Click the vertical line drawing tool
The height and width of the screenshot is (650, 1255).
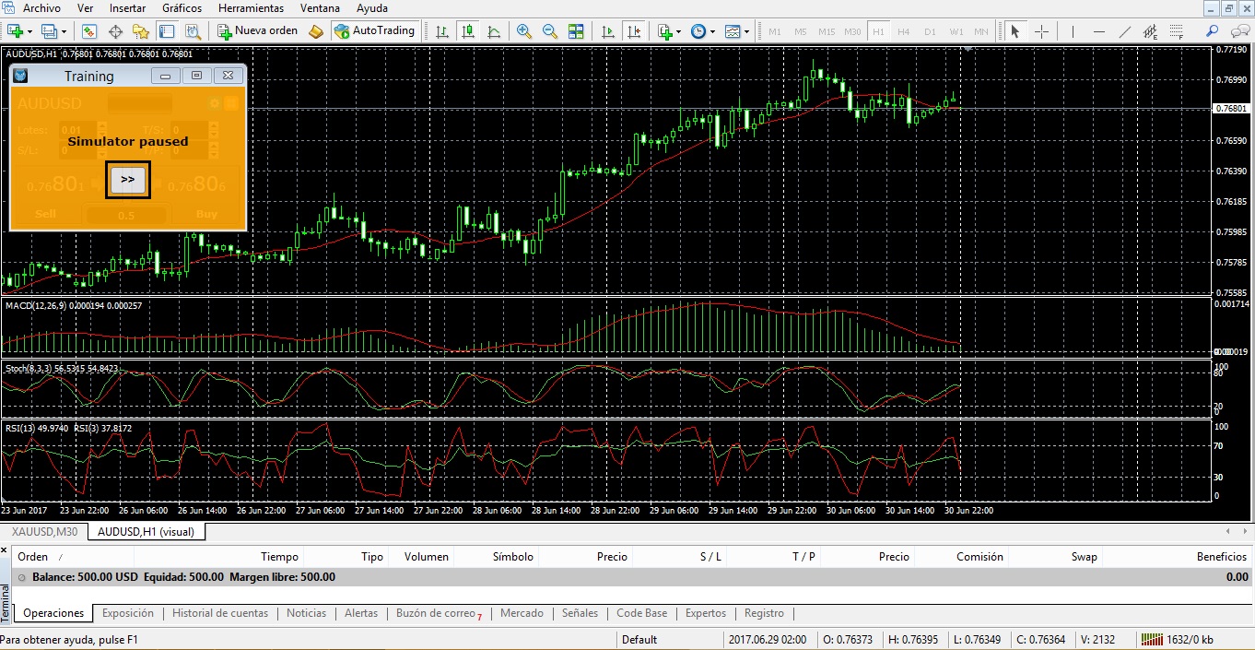point(1073,30)
